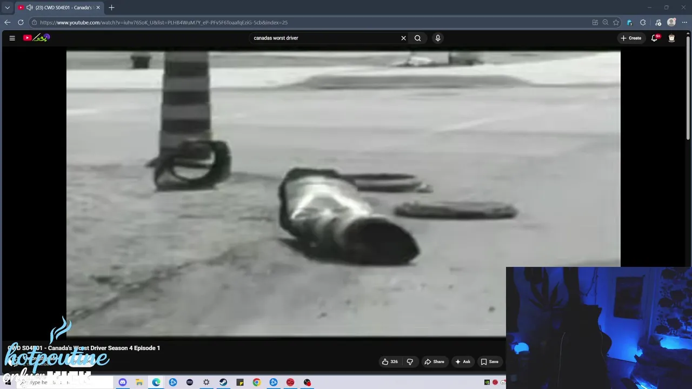This screenshot has height=389, width=692.
Task: Bookmark this page with the star icon
Action: (616, 22)
